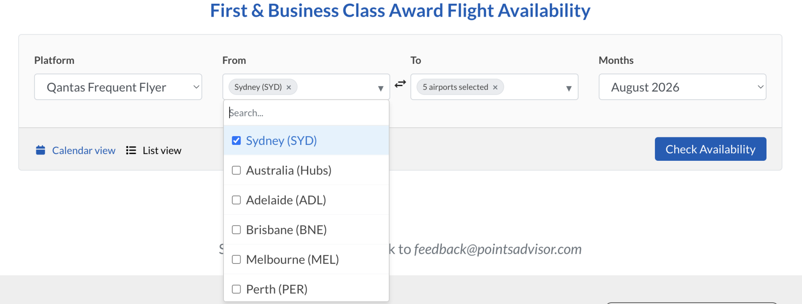Enable the Adelaide (ADL) checkbox
The image size is (802, 304).
click(x=236, y=200)
